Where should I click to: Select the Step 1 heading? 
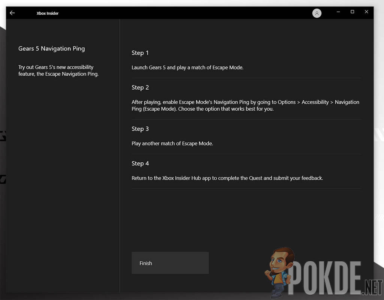tap(140, 53)
